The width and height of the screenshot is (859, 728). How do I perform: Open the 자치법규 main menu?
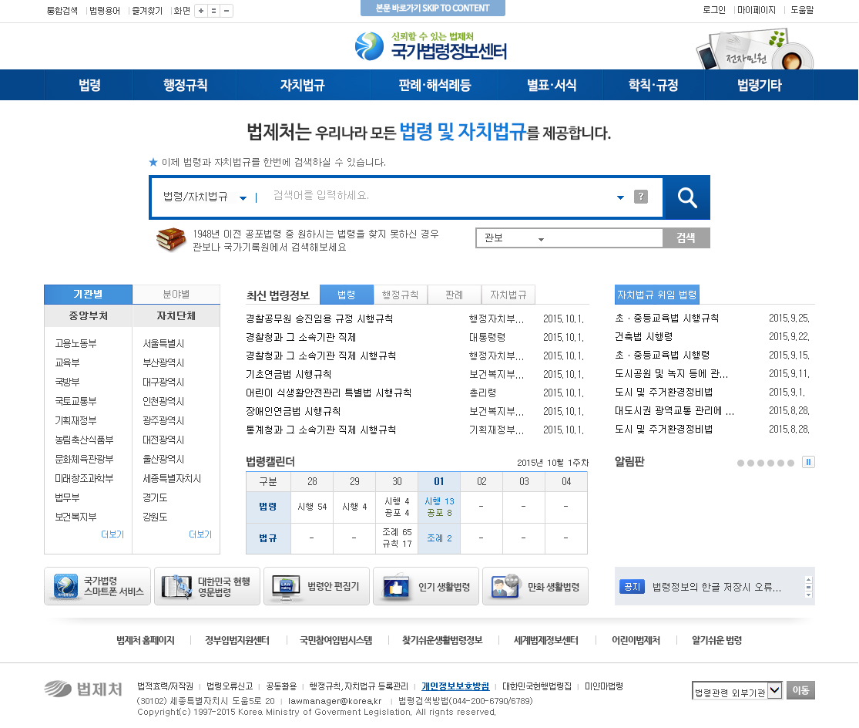[303, 85]
